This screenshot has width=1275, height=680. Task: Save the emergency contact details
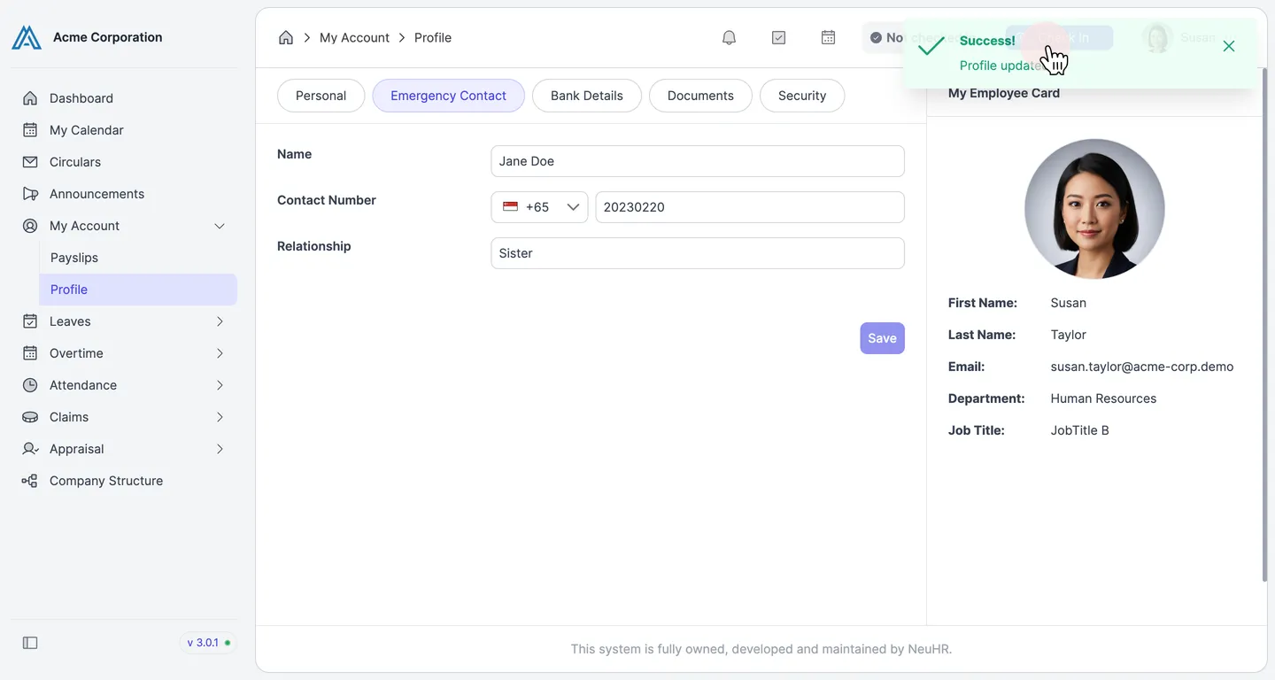click(882, 338)
